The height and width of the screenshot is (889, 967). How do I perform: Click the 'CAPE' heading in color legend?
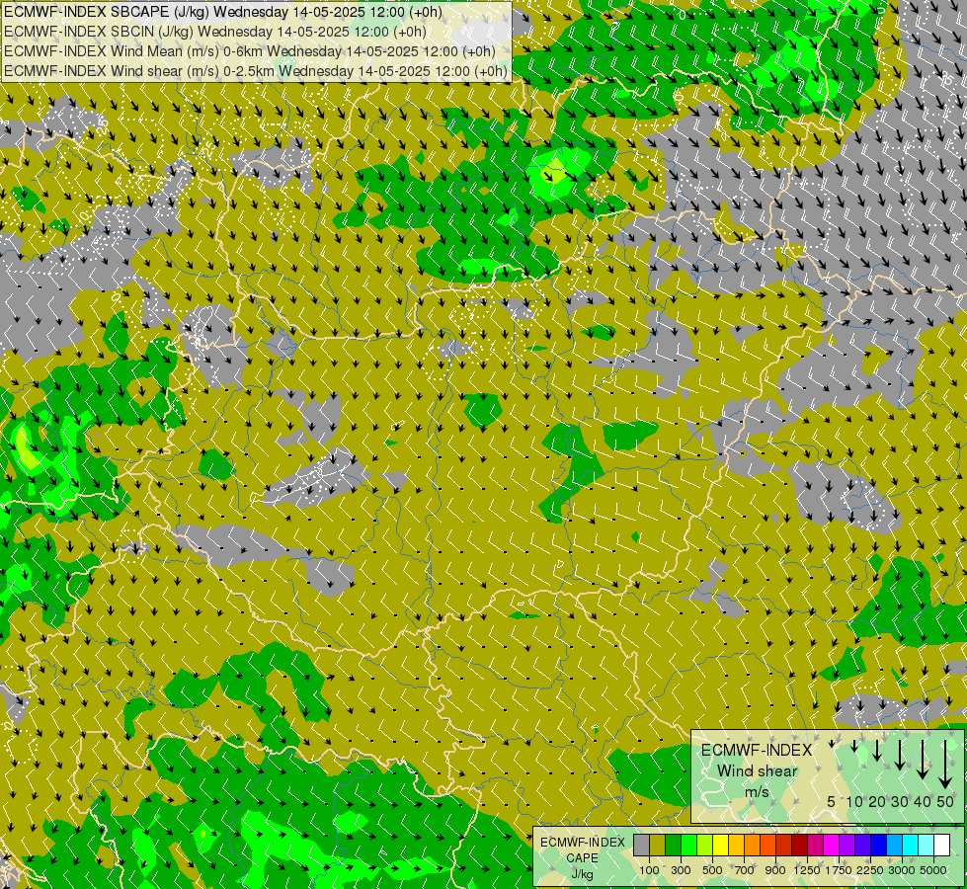pos(582,858)
